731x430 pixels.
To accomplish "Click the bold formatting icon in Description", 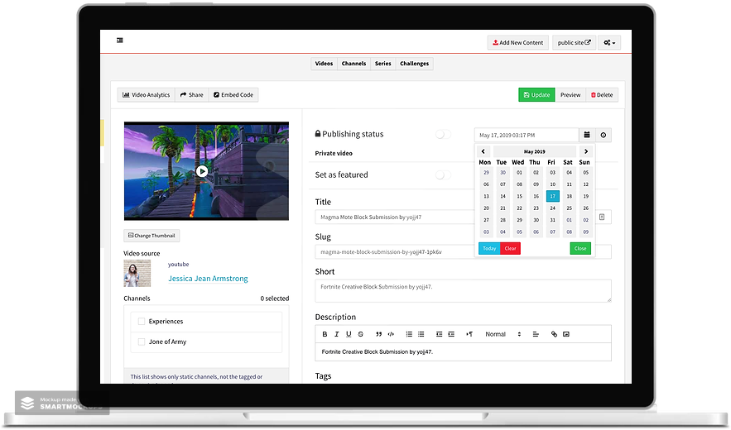I will tap(325, 334).
